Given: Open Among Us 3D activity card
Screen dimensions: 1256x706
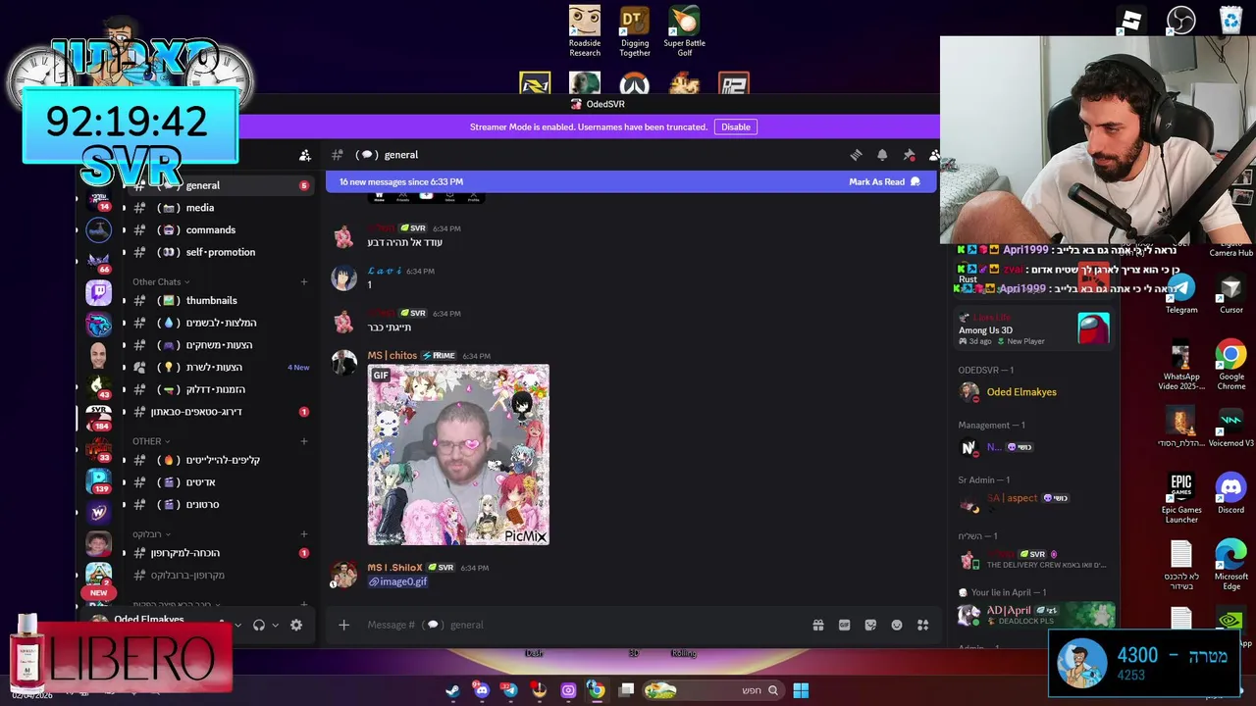Looking at the screenshot, I should tap(1036, 329).
